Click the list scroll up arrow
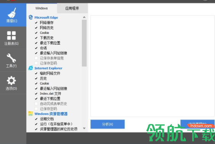 coord(84,17)
